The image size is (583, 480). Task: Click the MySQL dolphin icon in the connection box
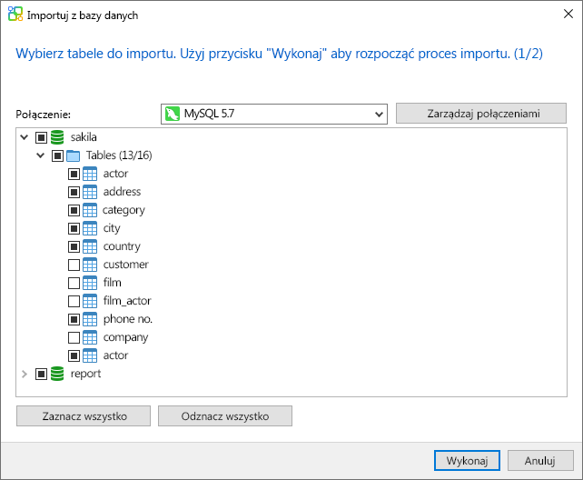tap(173, 114)
